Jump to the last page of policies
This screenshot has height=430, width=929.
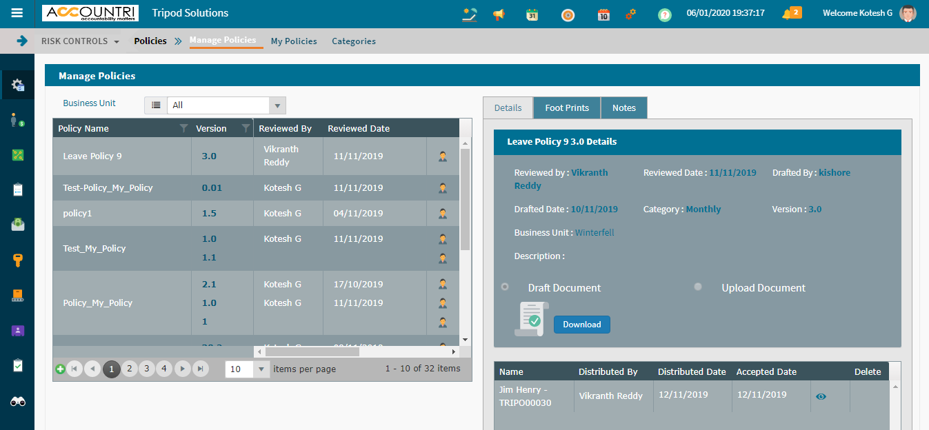pos(200,369)
